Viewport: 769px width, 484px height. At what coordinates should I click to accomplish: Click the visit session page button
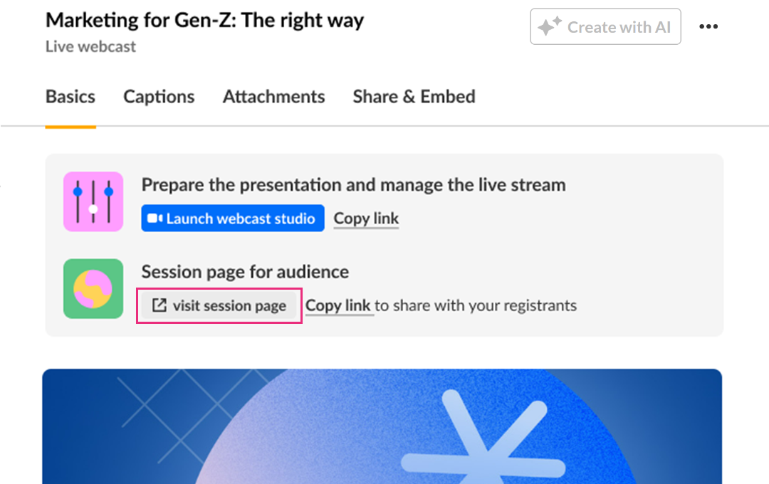(x=219, y=305)
